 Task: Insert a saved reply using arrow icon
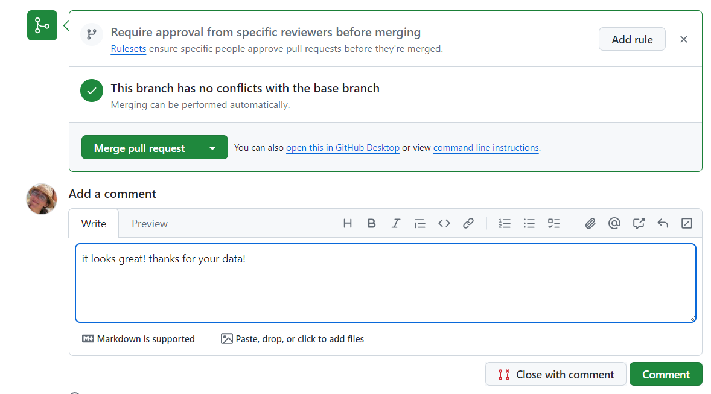coord(663,223)
